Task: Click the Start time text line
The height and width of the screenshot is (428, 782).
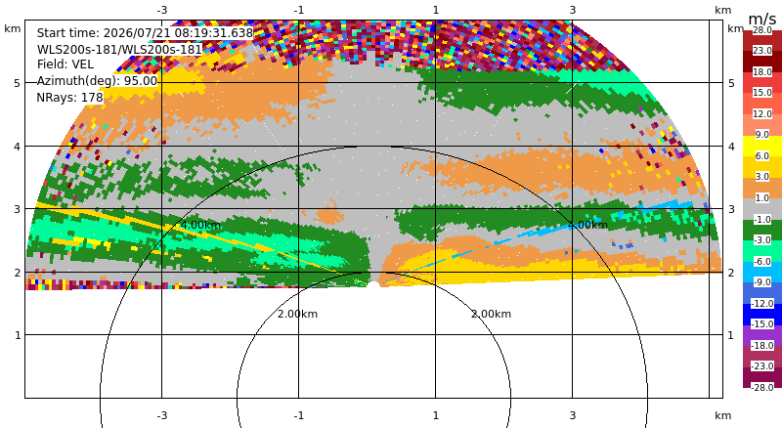Action: point(145,33)
